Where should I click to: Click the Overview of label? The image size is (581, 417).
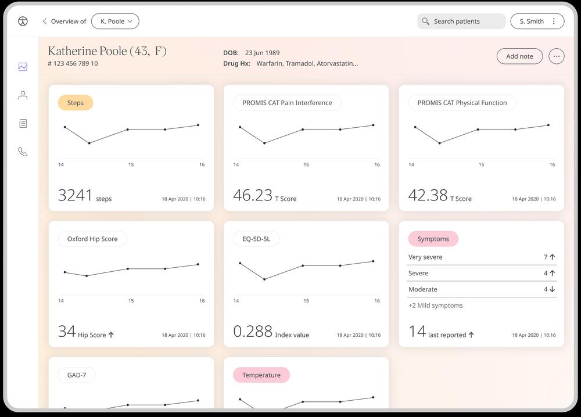[69, 21]
